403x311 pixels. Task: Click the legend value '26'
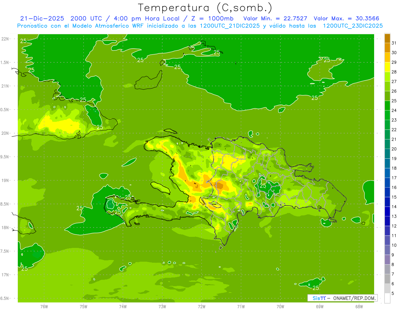394,91
